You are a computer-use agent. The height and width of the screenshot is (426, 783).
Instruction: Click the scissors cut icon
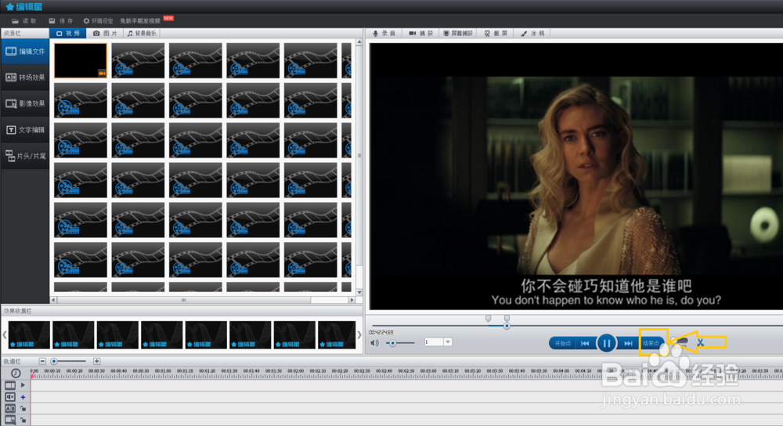click(700, 342)
